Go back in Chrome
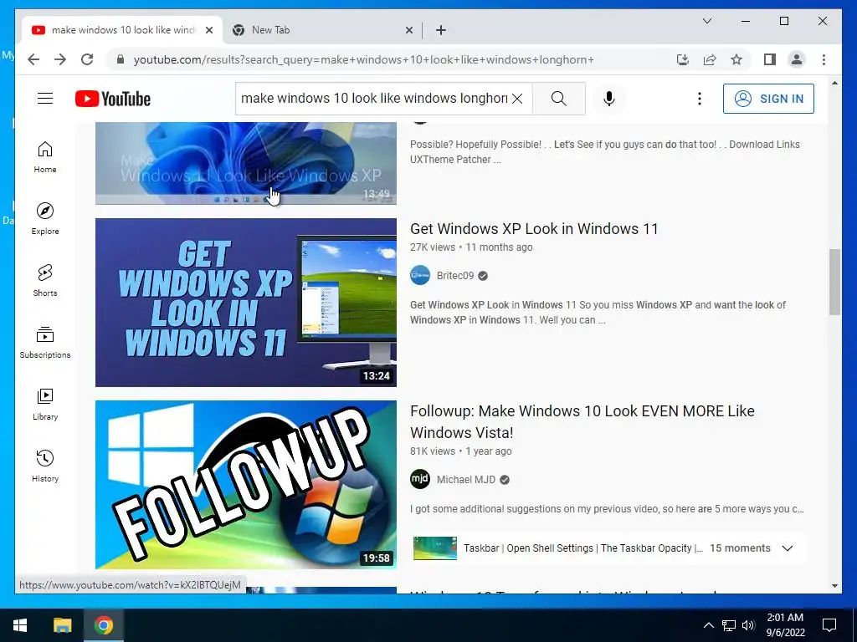The width and height of the screenshot is (857, 642). click(33, 59)
